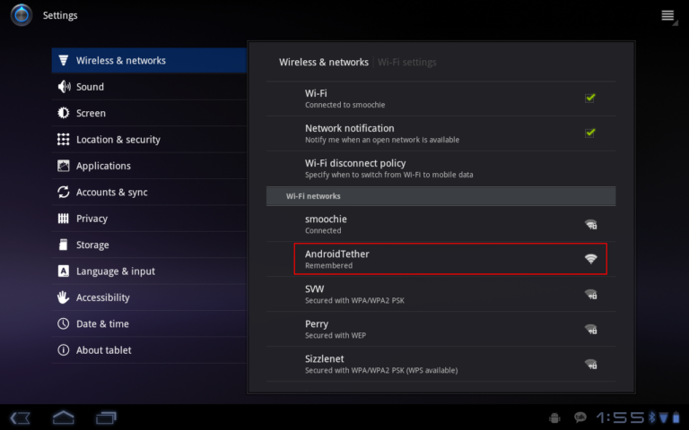Tap the AndroidTether Wi-Fi signal icon
This screenshot has width=689, height=430.
coord(590,259)
